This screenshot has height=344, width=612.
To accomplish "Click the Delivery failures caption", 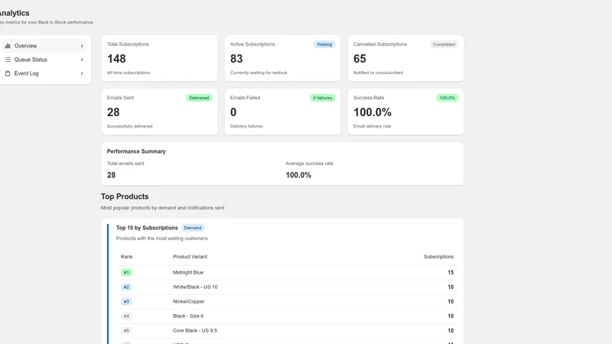I will tap(246, 126).
